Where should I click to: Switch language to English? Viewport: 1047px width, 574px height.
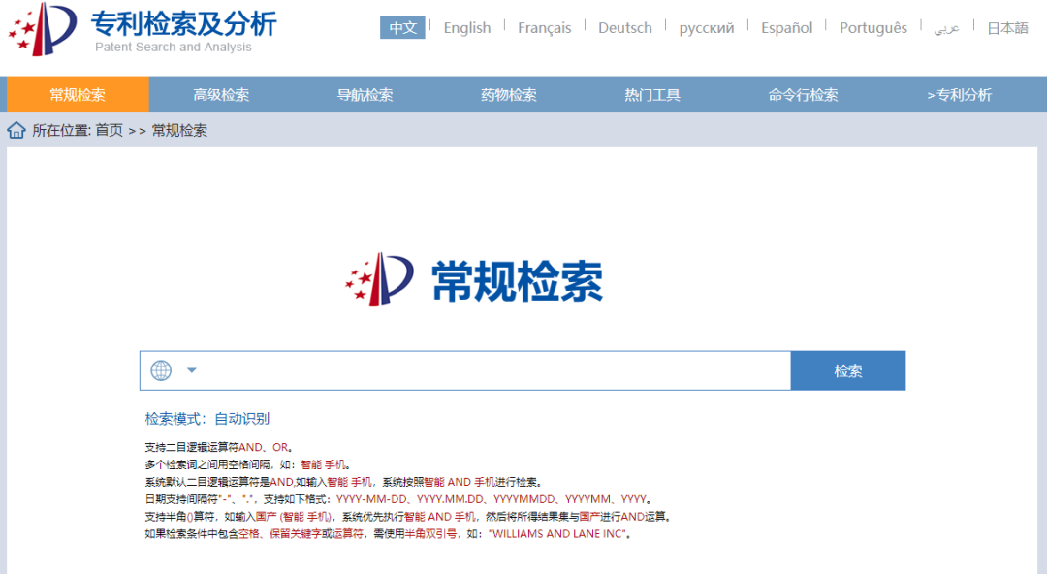tap(467, 28)
